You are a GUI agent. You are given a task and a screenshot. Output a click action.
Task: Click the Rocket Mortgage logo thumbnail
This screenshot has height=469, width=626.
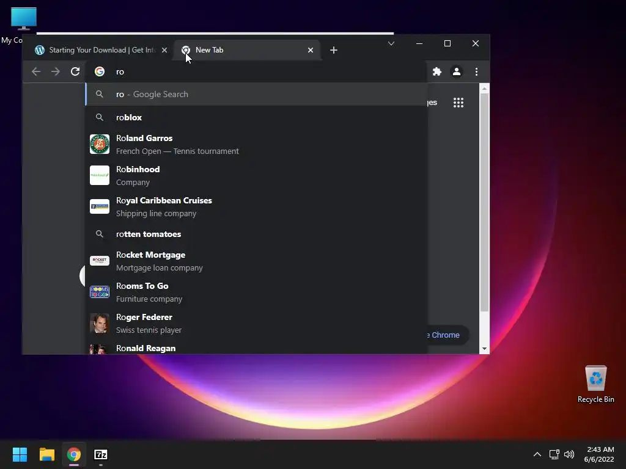point(100,261)
